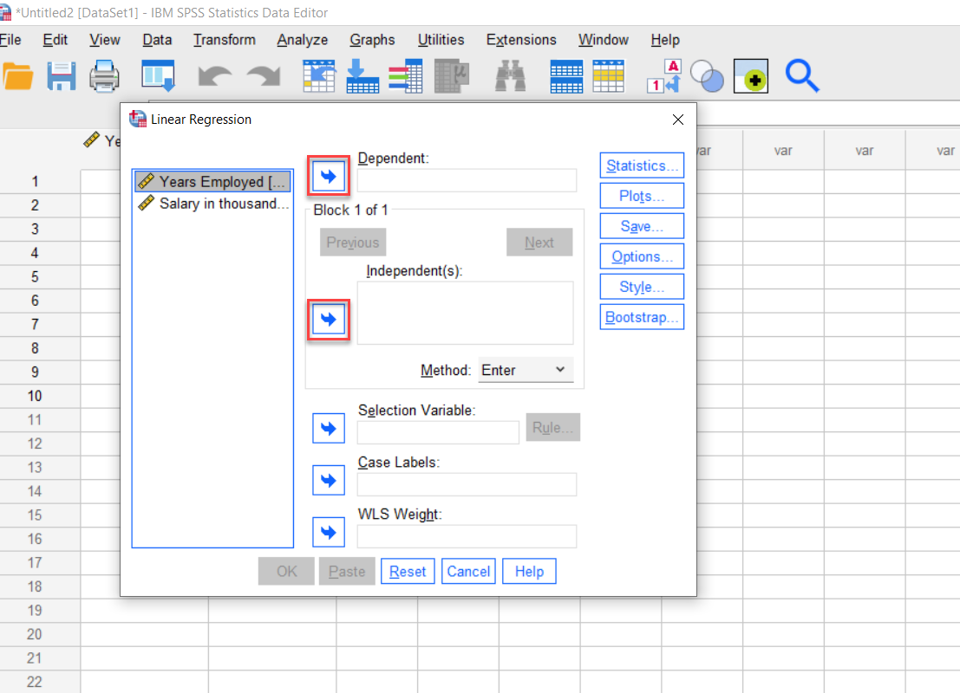Search with magnifying glass icon

click(x=802, y=76)
